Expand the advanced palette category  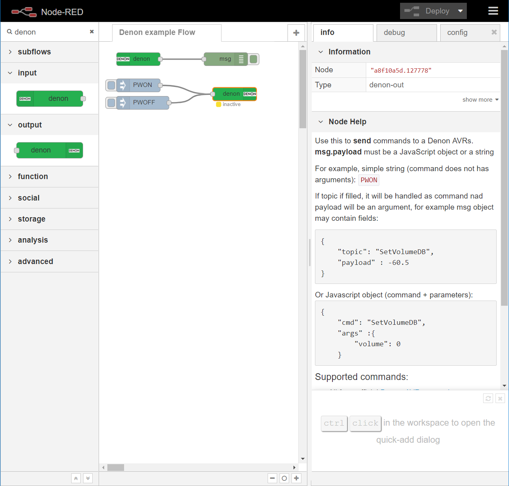click(50, 261)
